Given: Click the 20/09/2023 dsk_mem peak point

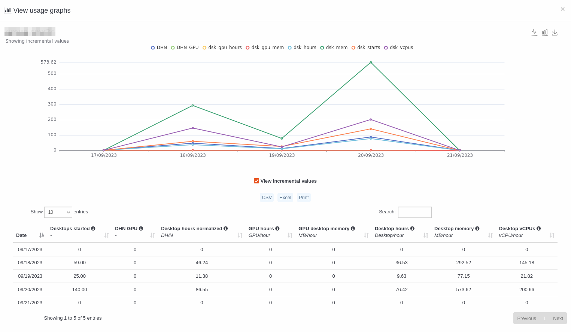Looking at the screenshot, I should [371, 63].
